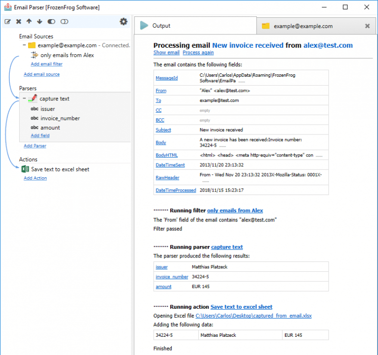
Task: Click the delete X toolbar icon
Action: click(19, 22)
